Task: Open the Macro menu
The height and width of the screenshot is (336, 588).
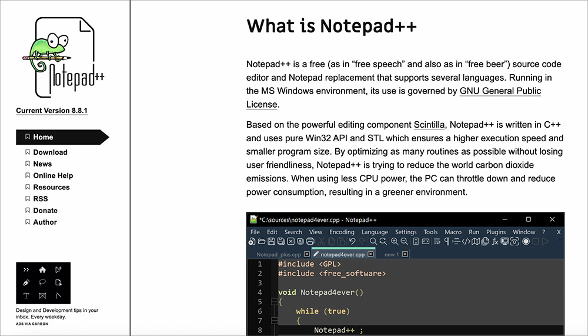Action: coord(453,232)
